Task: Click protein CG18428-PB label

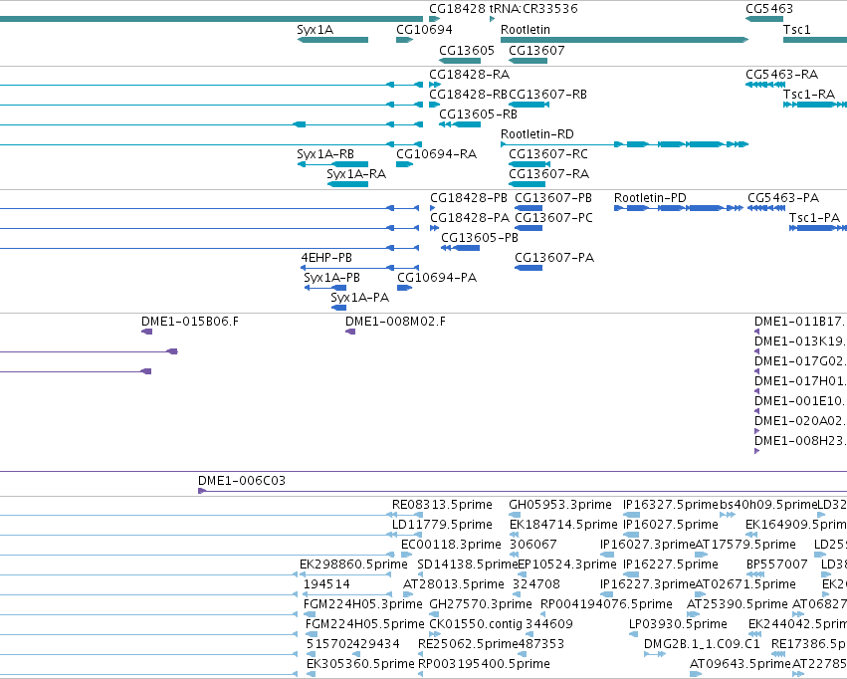Action: 469,198
